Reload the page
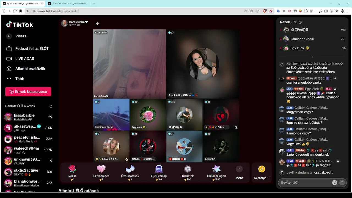Screen dimensions: 352x198 pyautogui.click(x=15, y=11)
